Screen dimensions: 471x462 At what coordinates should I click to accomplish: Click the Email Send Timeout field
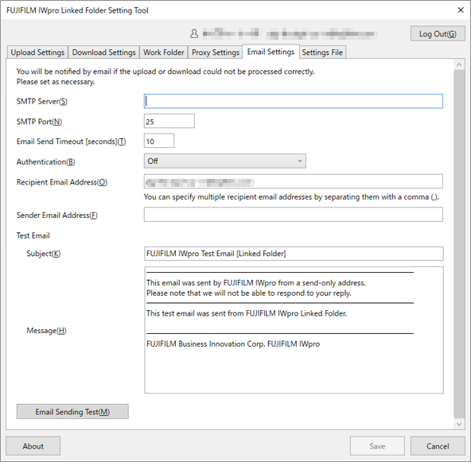coord(159,141)
